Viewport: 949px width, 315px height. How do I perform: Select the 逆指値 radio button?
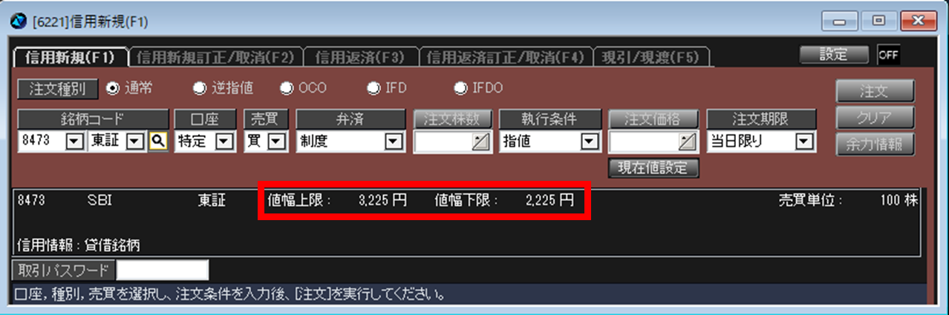[200, 88]
